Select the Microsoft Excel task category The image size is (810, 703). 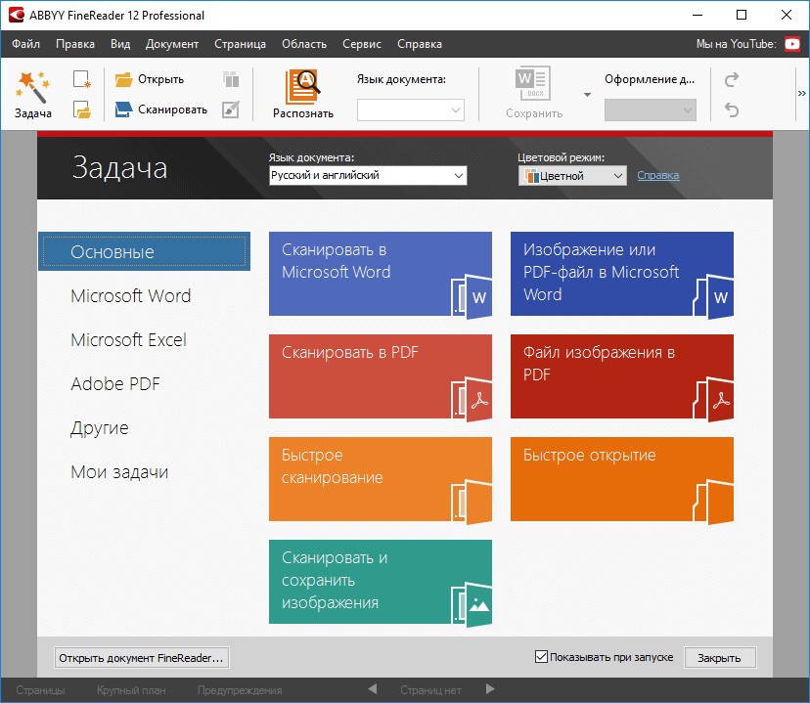pyautogui.click(x=128, y=339)
